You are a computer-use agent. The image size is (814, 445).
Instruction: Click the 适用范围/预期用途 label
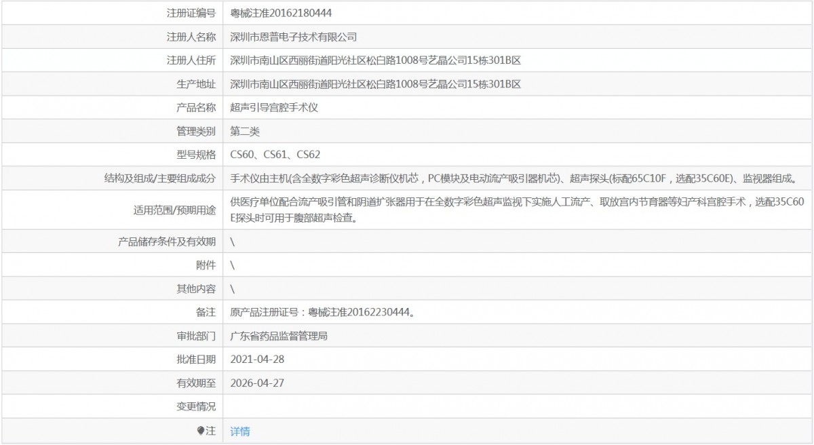click(174, 210)
